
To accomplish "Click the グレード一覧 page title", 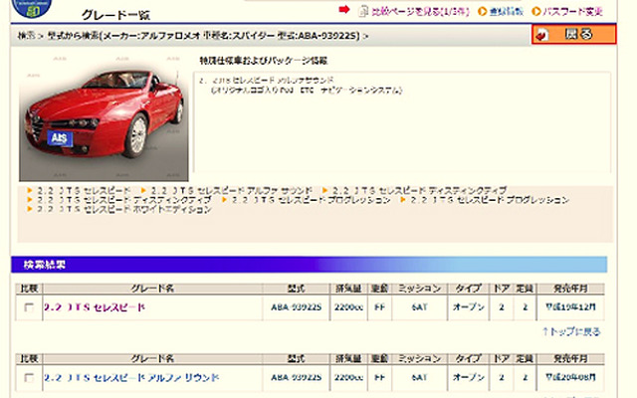I will 115,15.
